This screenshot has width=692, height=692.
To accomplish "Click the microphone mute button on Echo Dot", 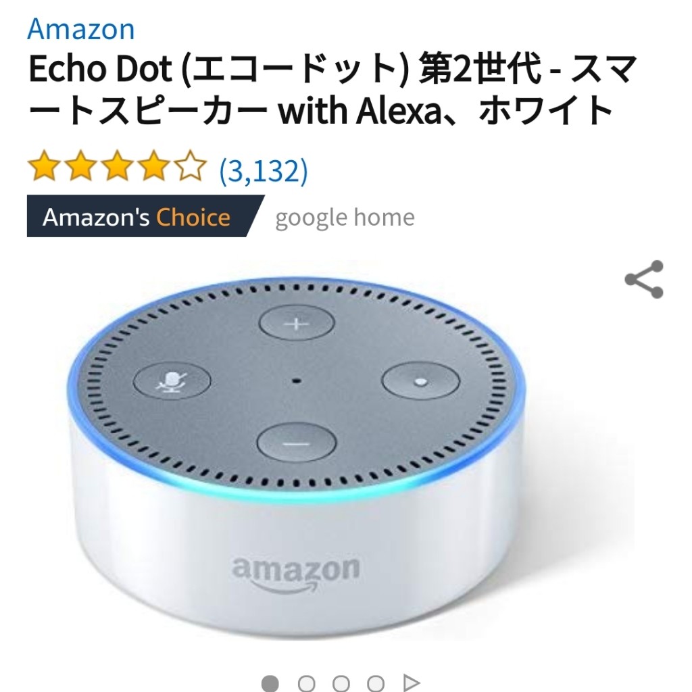I will 172,381.
